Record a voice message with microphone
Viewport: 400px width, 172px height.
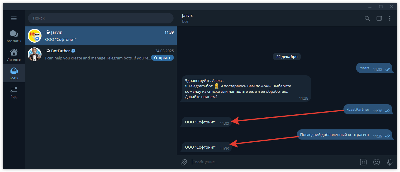pyautogui.click(x=389, y=162)
